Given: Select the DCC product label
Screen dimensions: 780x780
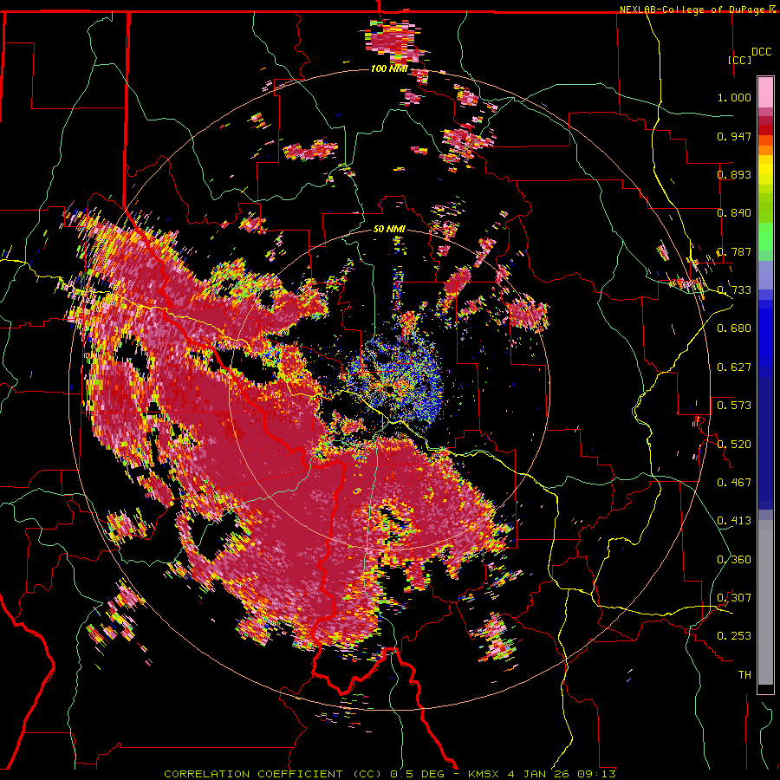Looking at the screenshot, I should (762, 52).
